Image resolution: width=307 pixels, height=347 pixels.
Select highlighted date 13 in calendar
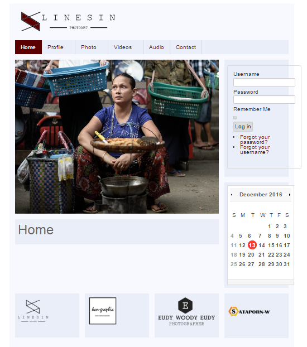(x=252, y=245)
